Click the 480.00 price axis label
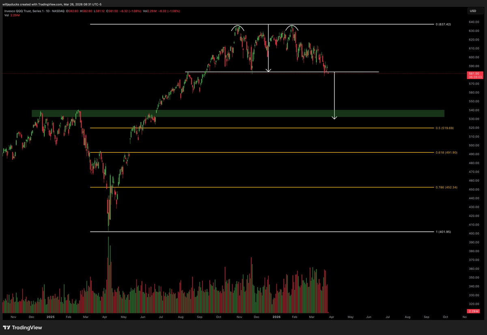487x335 pixels. tap(473, 163)
